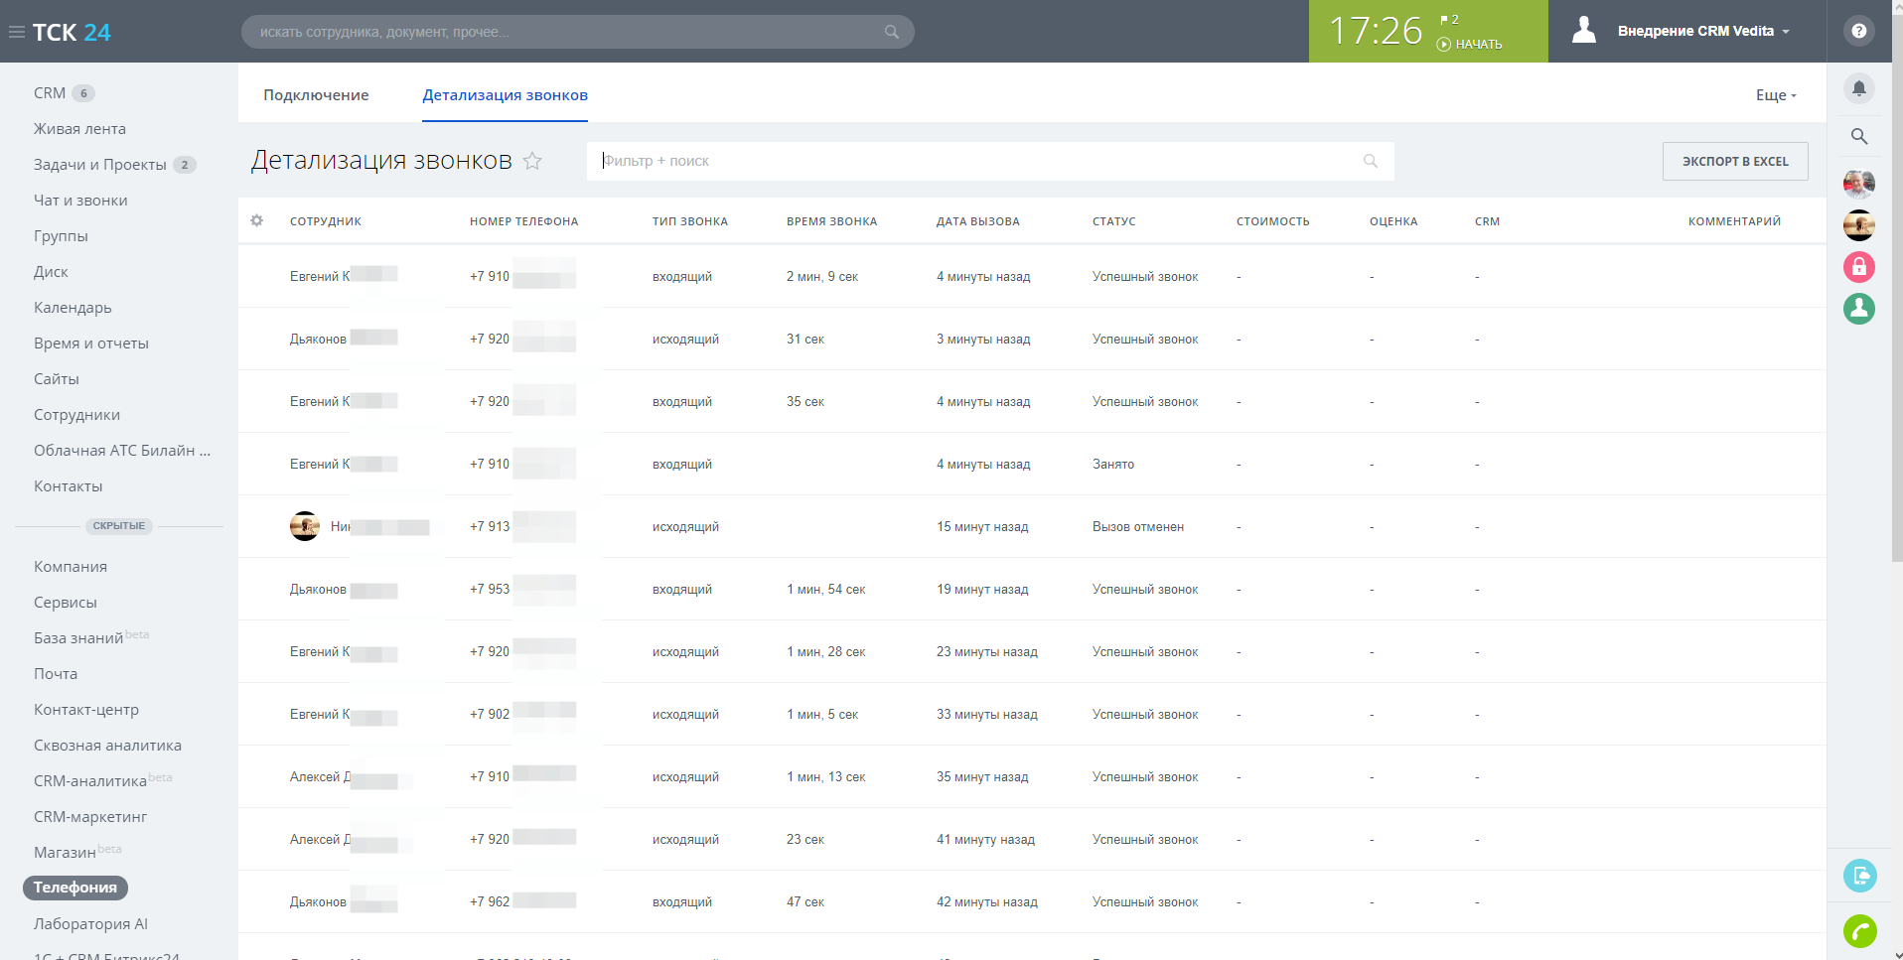The height and width of the screenshot is (960, 1903).
Task: Expand the Еще dropdown menu
Action: coord(1775,95)
